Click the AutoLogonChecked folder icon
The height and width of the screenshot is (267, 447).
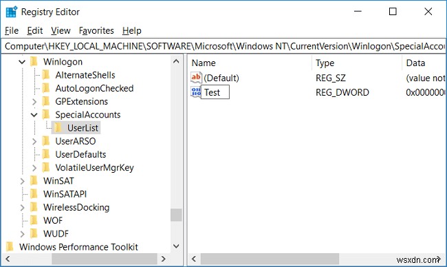tap(46, 88)
